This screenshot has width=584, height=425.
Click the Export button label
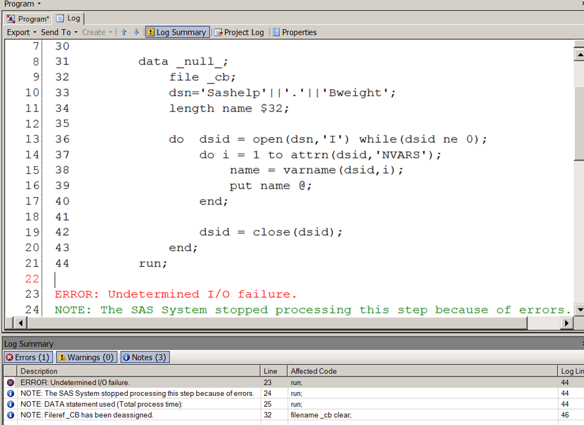point(18,32)
